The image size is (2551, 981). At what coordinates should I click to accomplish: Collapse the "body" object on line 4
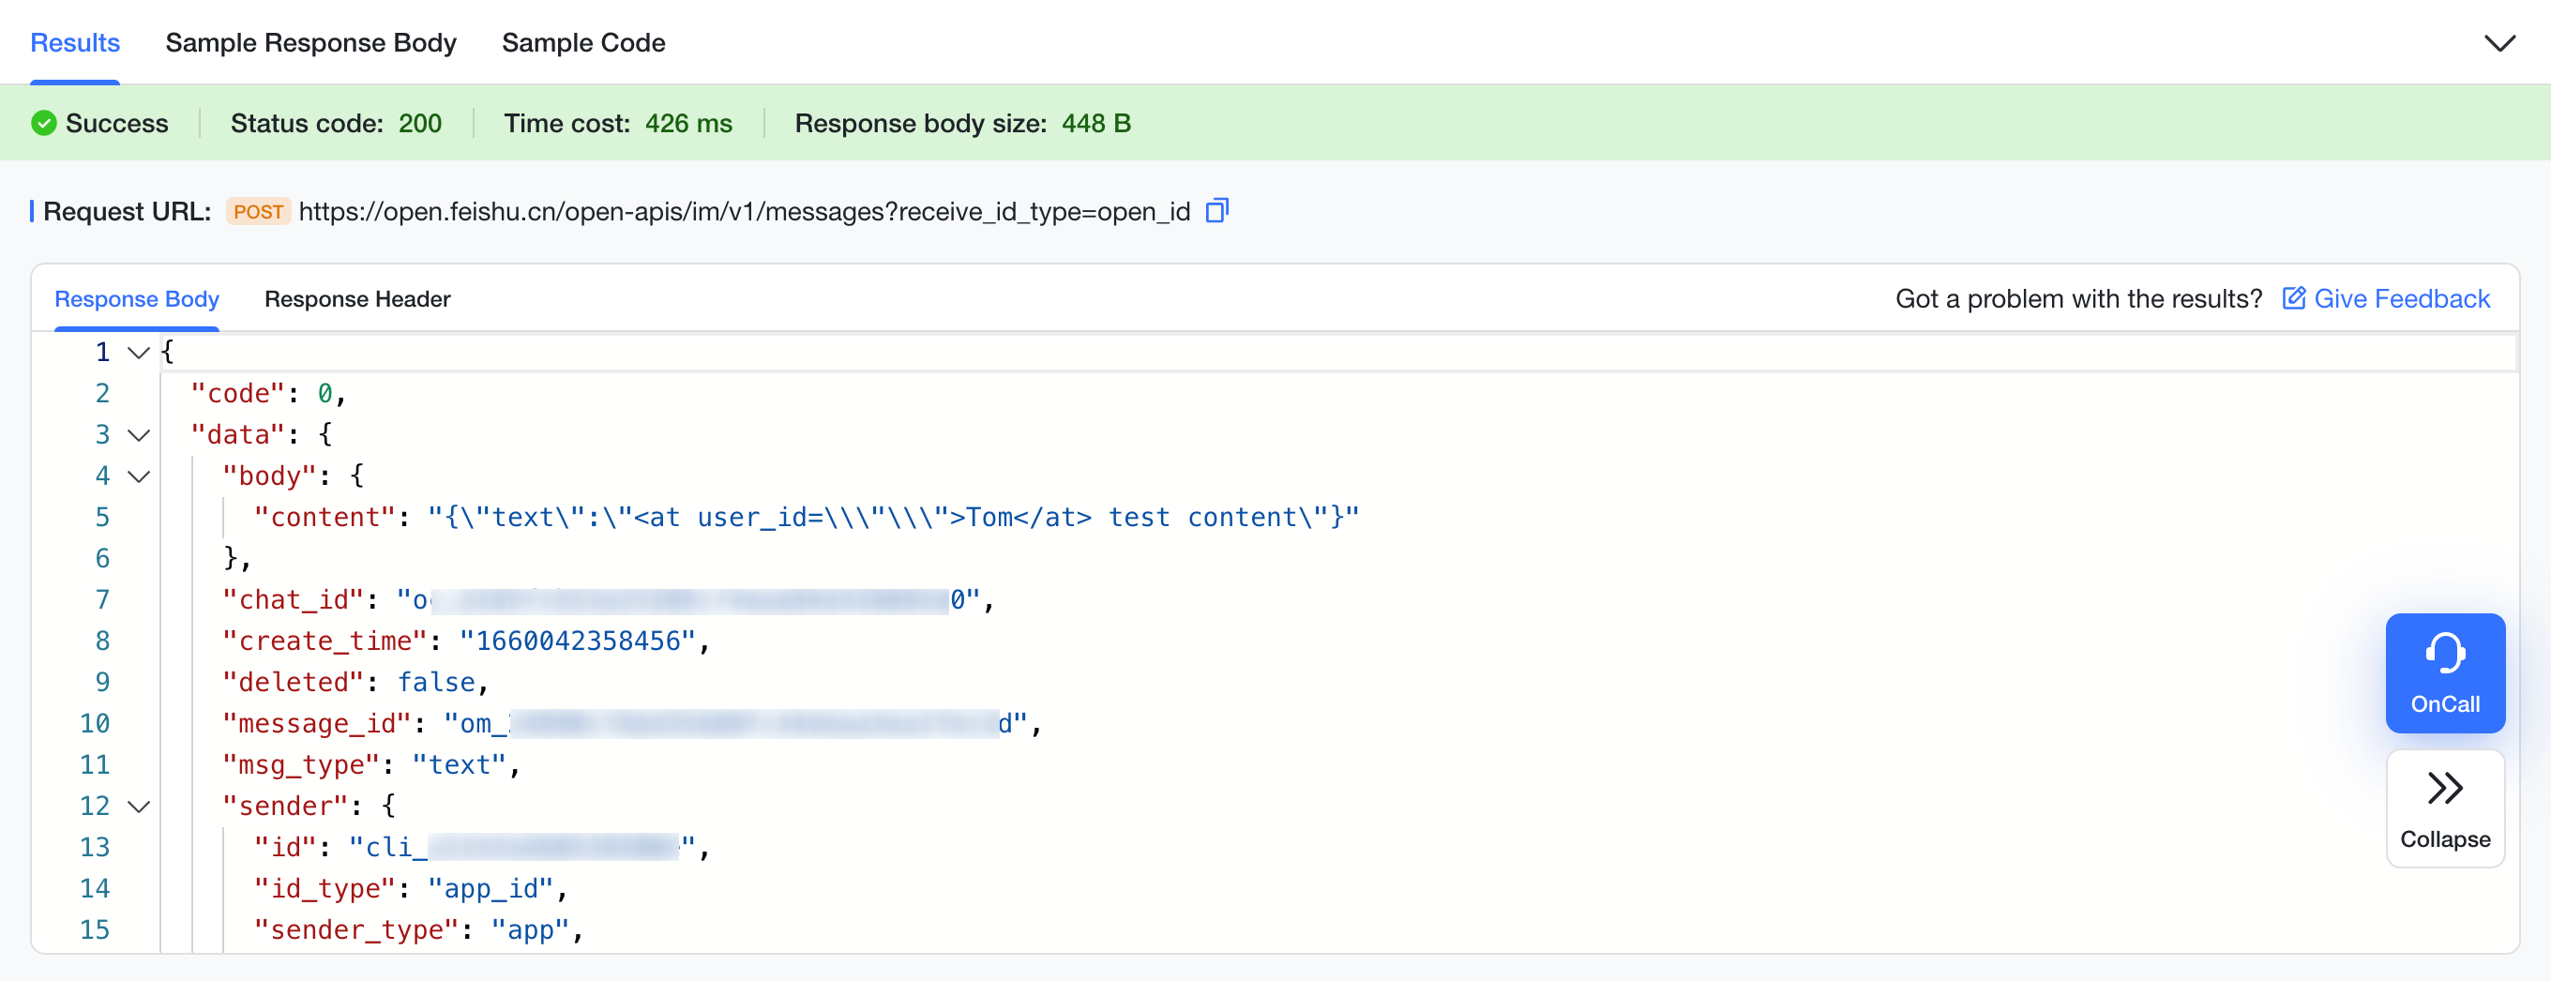click(139, 477)
